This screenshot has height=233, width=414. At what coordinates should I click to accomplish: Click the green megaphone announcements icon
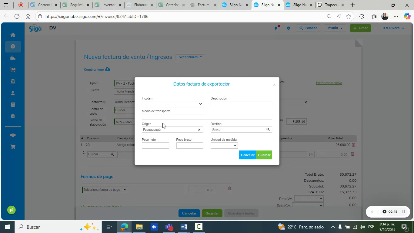tap(12, 210)
